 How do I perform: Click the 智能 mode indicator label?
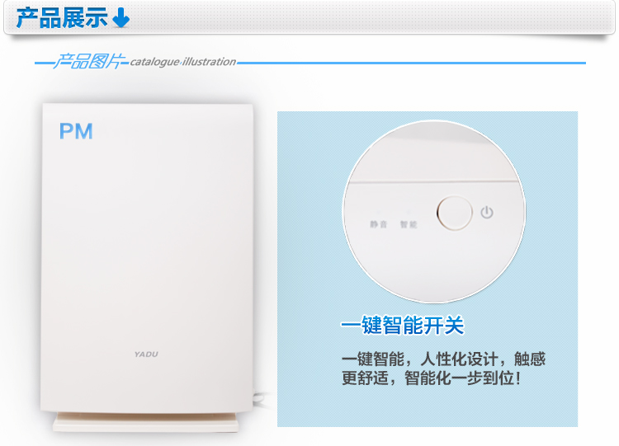click(x=409, y=224)
